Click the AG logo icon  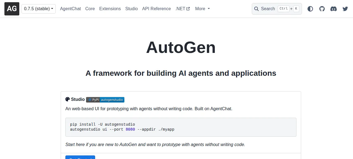[12, 9]
